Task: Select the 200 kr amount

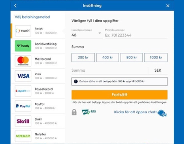Action: pyautogui.click(x=83, y=58)
